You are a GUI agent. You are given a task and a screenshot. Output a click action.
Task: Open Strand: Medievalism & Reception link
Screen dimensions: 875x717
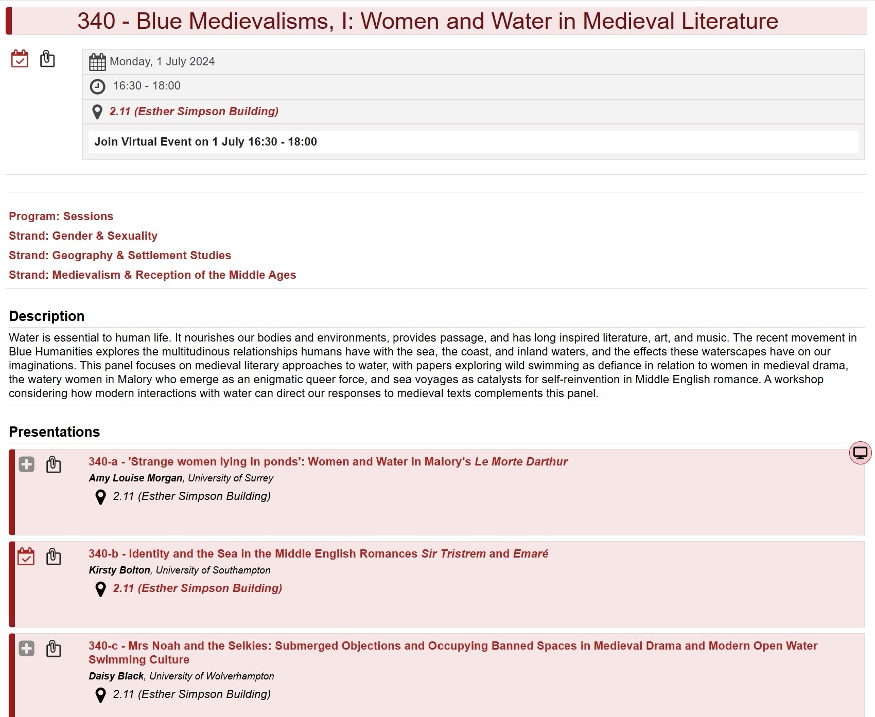point(152,275)
